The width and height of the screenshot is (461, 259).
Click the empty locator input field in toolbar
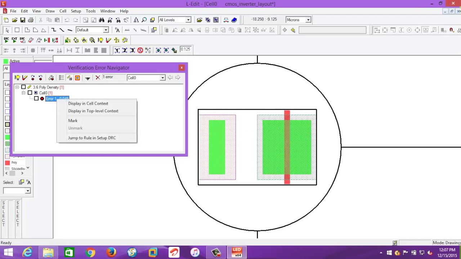click(332, 30)
